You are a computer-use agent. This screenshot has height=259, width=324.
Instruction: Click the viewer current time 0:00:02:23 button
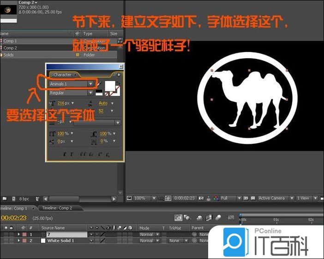[184, 198]
